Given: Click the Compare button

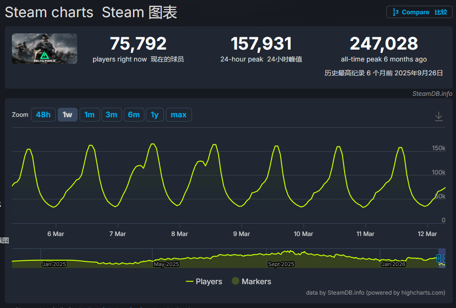Looking at the screenshot, I should pos(420,12).
